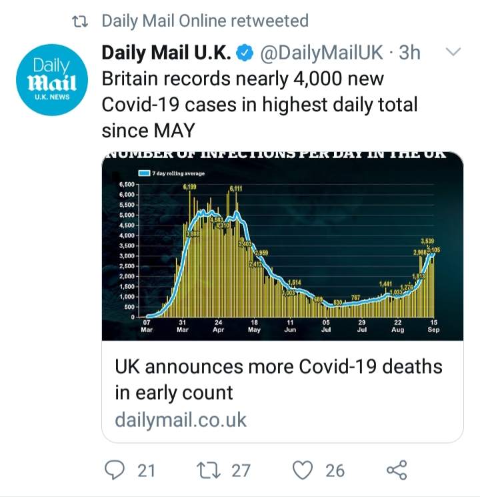The width and height of the screenshot is (480, 497).
Task: Open the tweet text about 4,000 new cases
Action: click(x=259, y=104)
